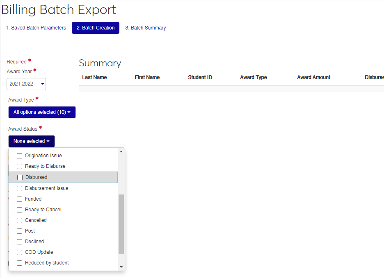This screenshot has width=384, height=278.
Task: Select the Disbursement Issue checkbox
Action: 19,188
